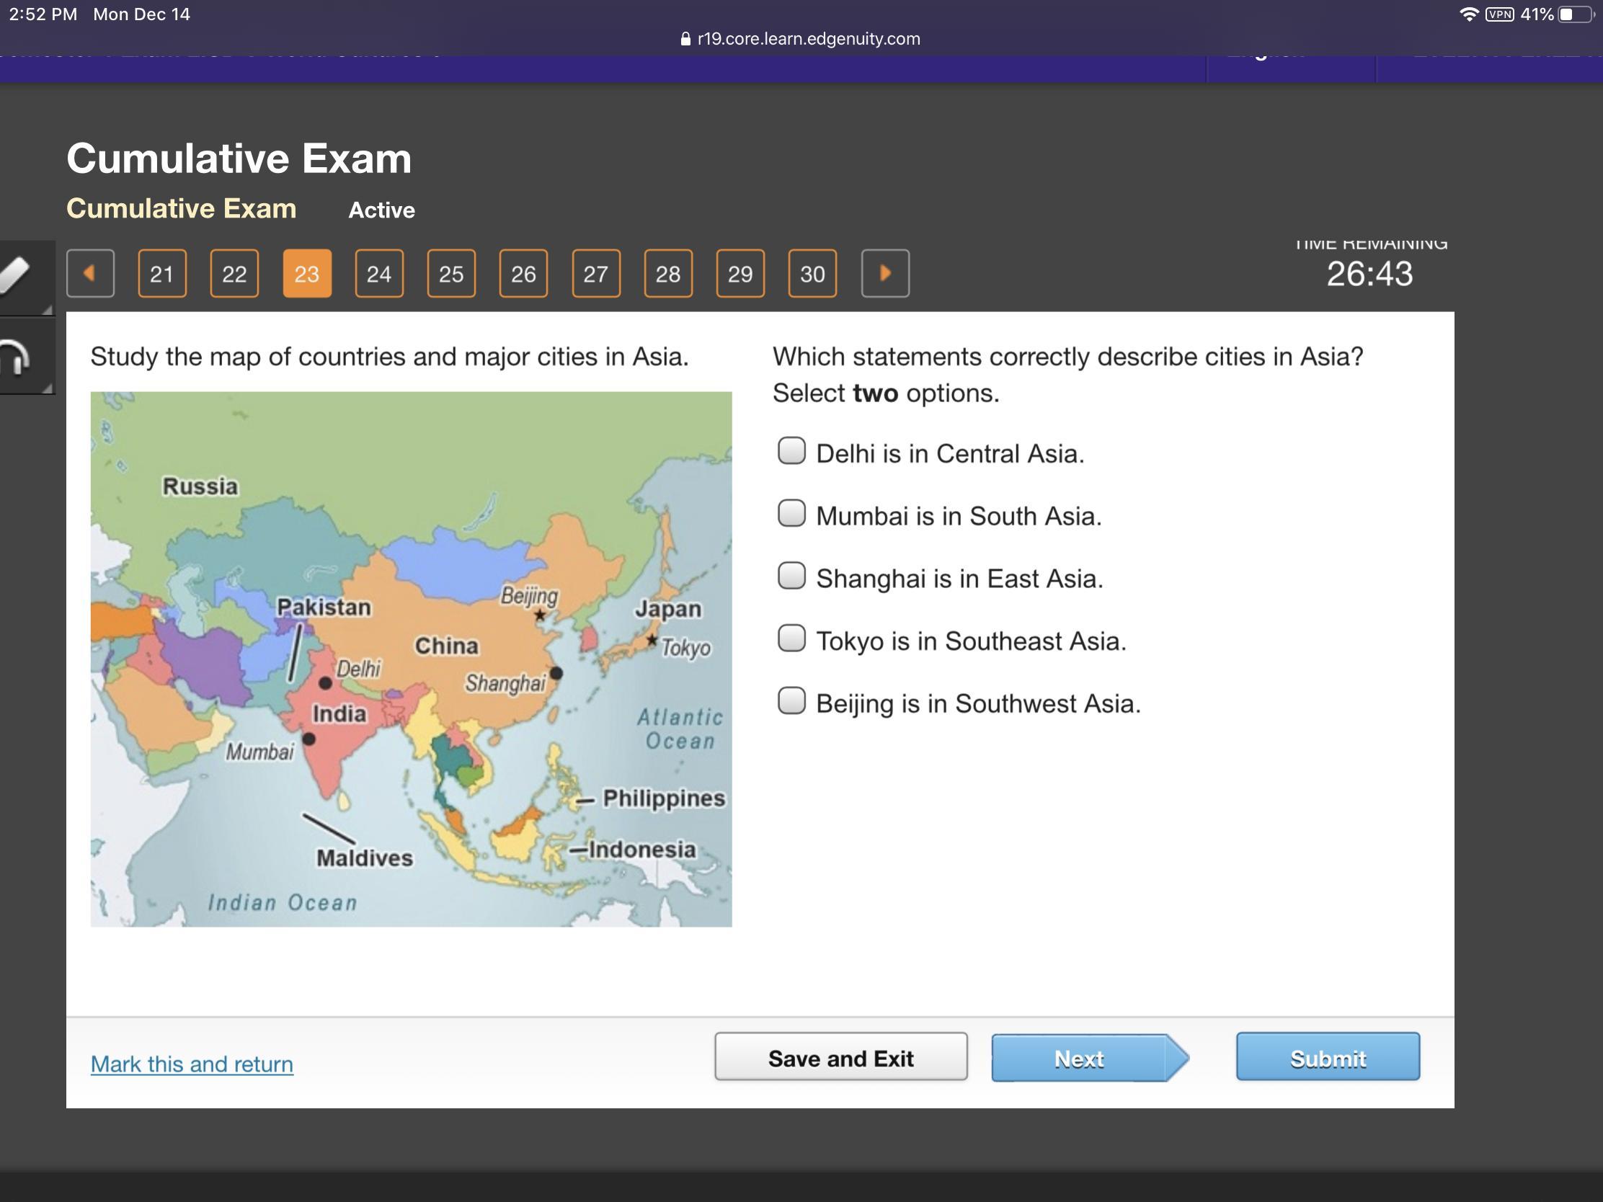The height and width of the screenshot is (1202, 1603).
Task: Jump to question 27
Action: [x=595, y=273]
